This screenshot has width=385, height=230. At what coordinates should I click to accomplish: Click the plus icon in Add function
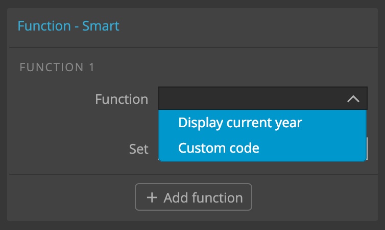coord(152,197)
